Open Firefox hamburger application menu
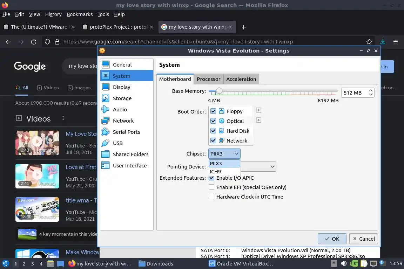The width and height of the screenshot is (404, 269). click(396, 42)
